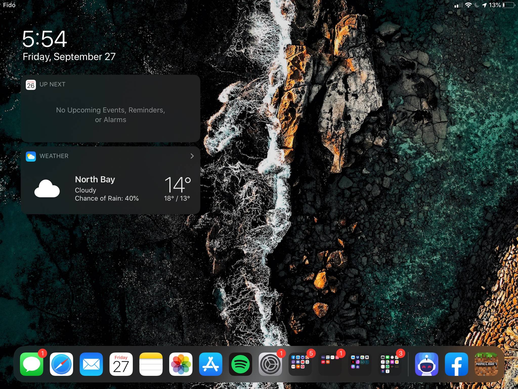Open the Apollo robot app icon
This screenshot has width=518, height=389.
pyautogui.click(x=427, y=364)
